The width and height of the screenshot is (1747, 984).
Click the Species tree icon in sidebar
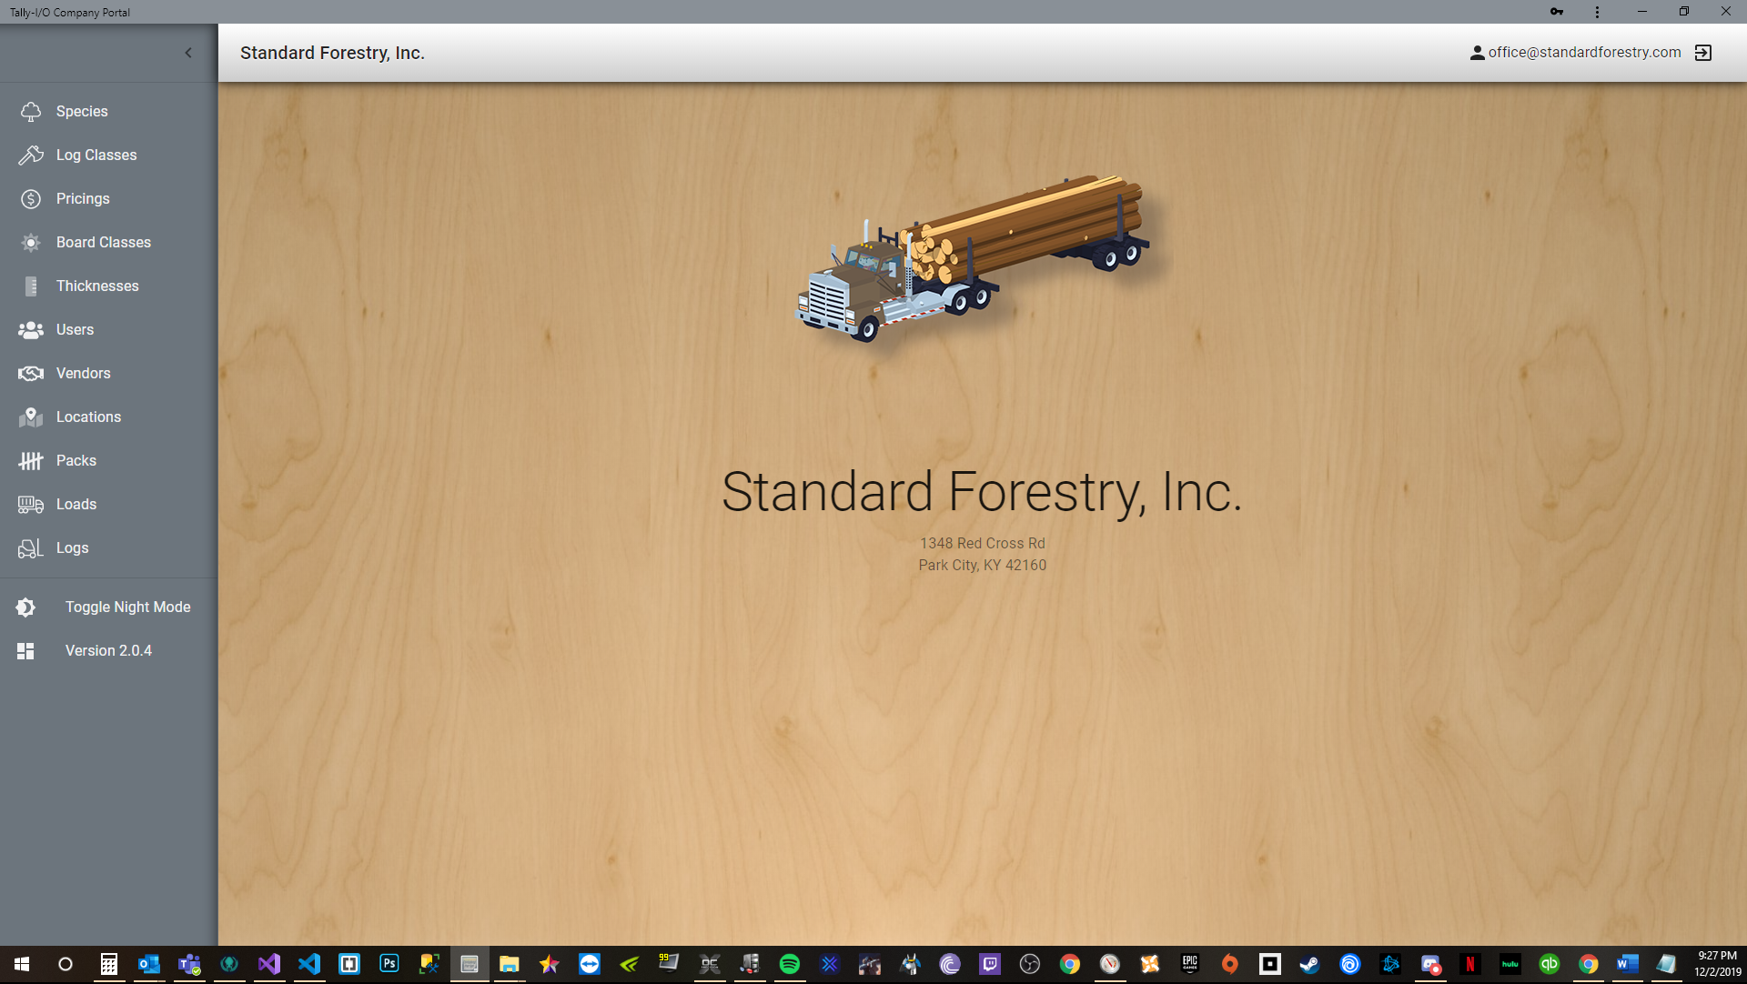(31, 112)
